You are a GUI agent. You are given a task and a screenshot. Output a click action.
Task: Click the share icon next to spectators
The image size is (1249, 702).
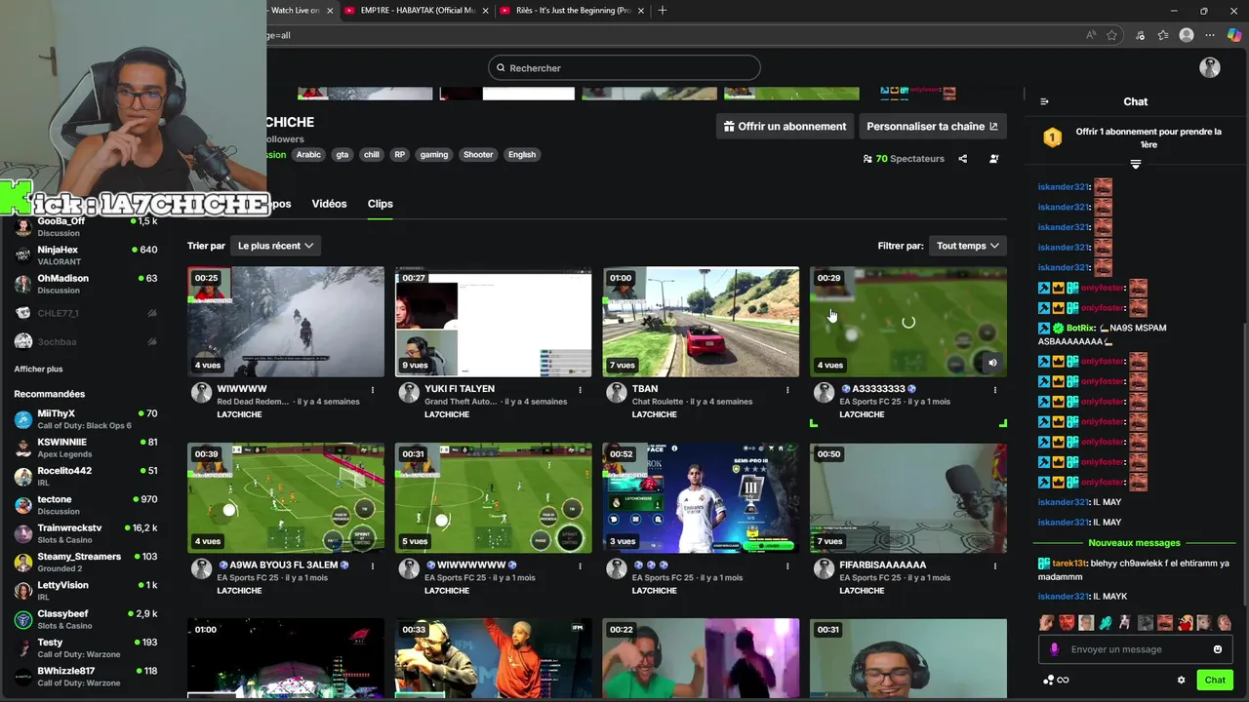click(963, 159)
